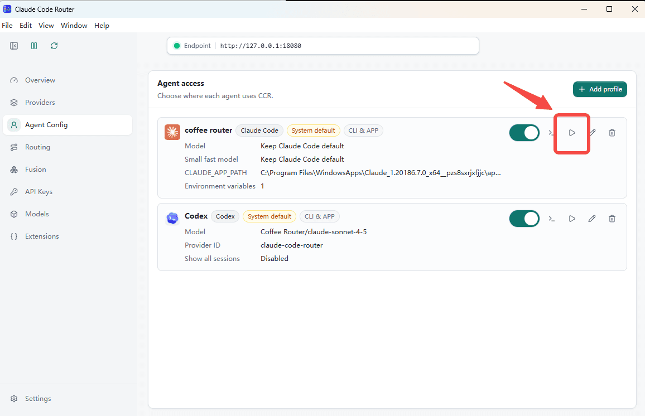Click the Add profile button
The width and height of the screenshot is (645, 416).
[x=600, y=89]
